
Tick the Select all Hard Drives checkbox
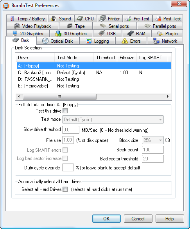(65, 189)
